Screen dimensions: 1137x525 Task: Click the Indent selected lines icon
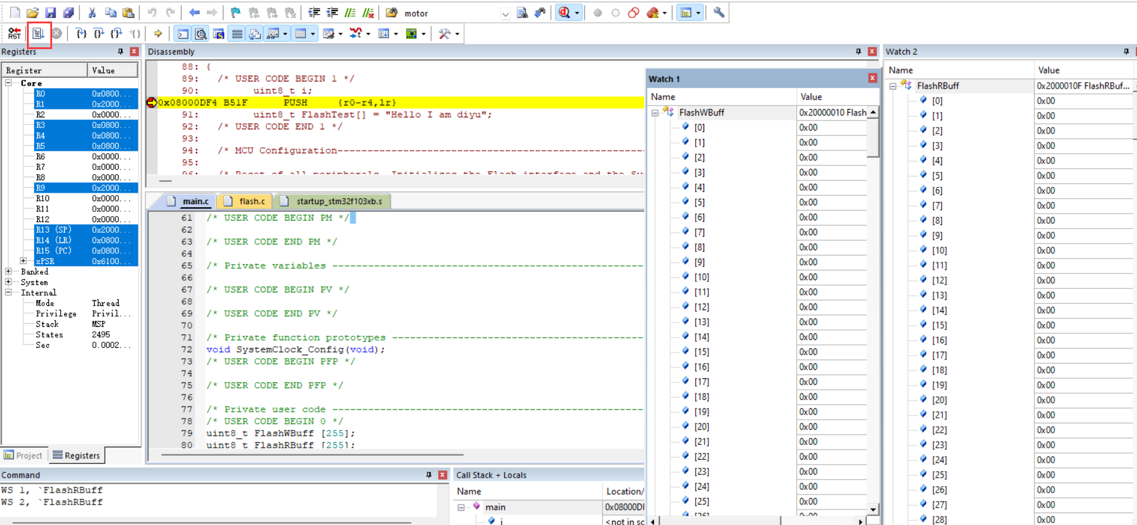[x=314, y=13]
